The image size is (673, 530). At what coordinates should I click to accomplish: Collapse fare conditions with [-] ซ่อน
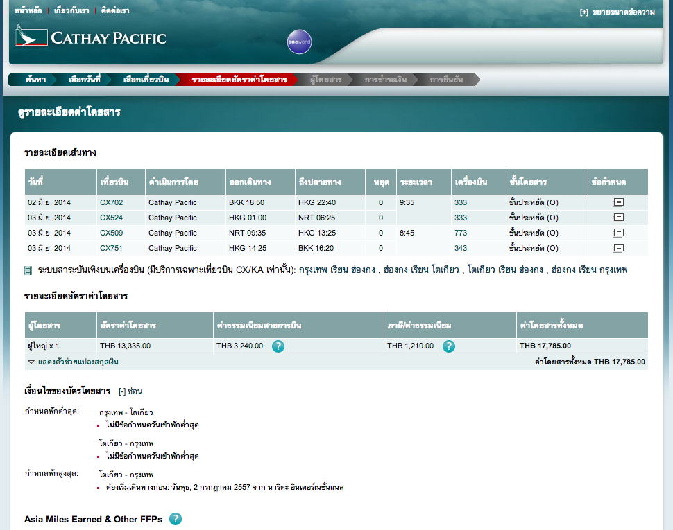(130, 391)
